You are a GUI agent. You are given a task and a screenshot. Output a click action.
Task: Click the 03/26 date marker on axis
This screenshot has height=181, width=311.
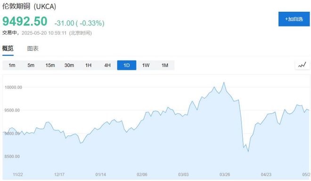pyautogui.click(x=225, y=174)
